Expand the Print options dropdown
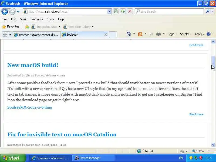 click(x=164, y=34)
